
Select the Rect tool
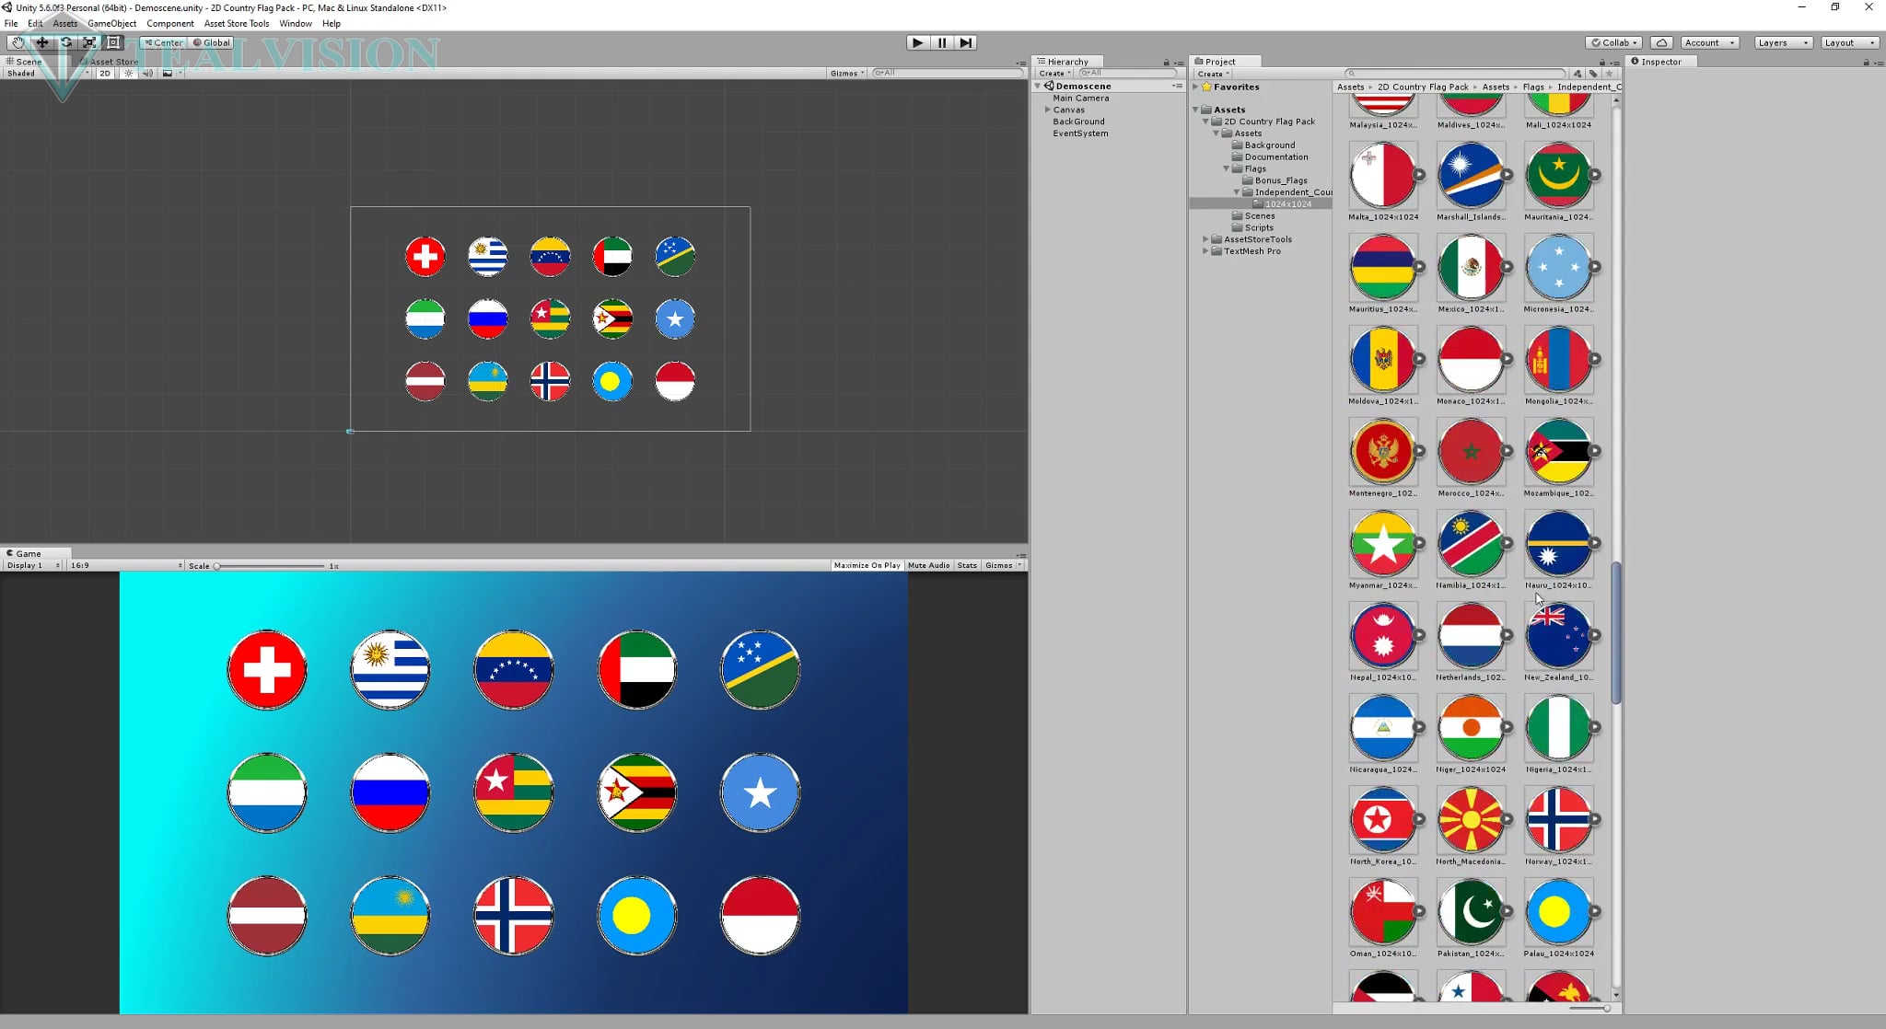[x=113, y=42]
